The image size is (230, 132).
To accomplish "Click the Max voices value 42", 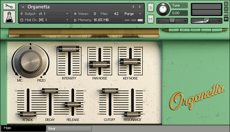I will pyautogui.click(x=116, y=14).
